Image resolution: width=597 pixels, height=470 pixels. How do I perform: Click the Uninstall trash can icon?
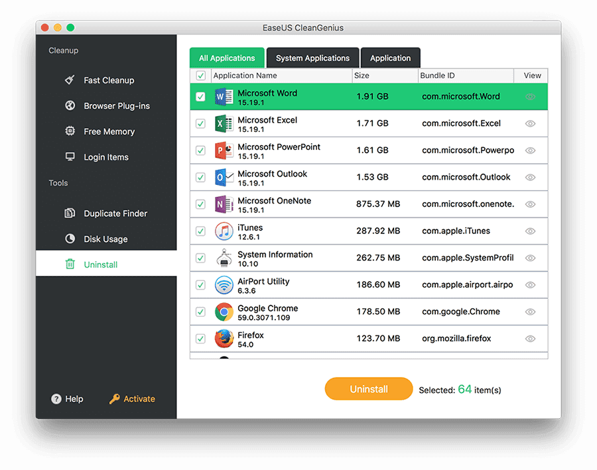click(x=70, y=264)
